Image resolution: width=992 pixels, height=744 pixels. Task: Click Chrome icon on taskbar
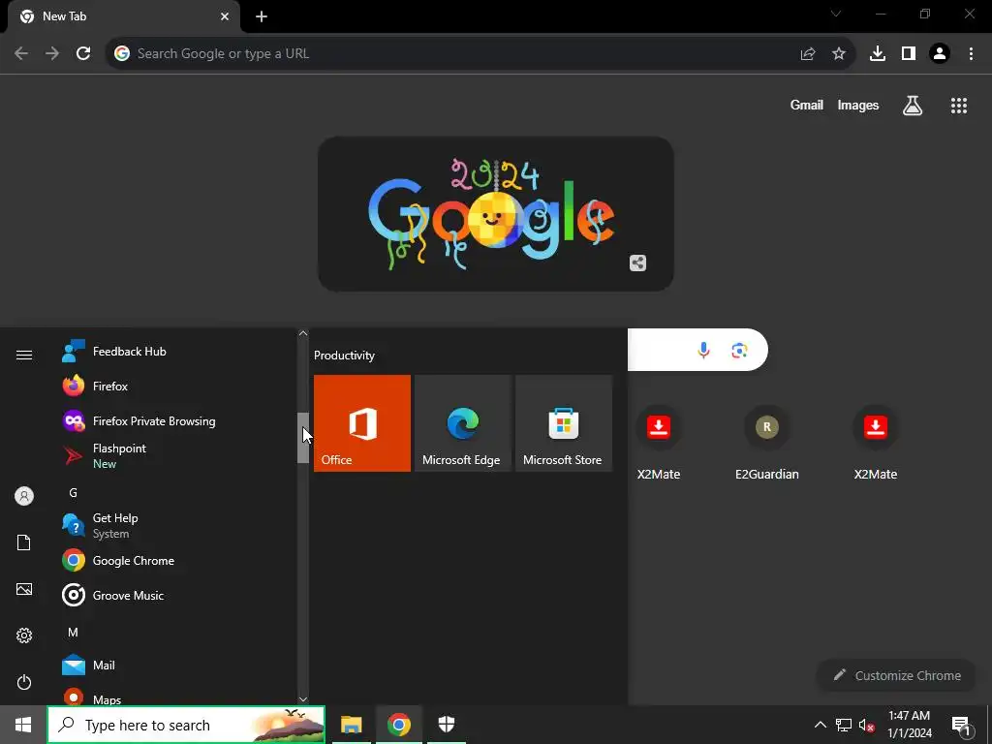[x=398, y=725]
